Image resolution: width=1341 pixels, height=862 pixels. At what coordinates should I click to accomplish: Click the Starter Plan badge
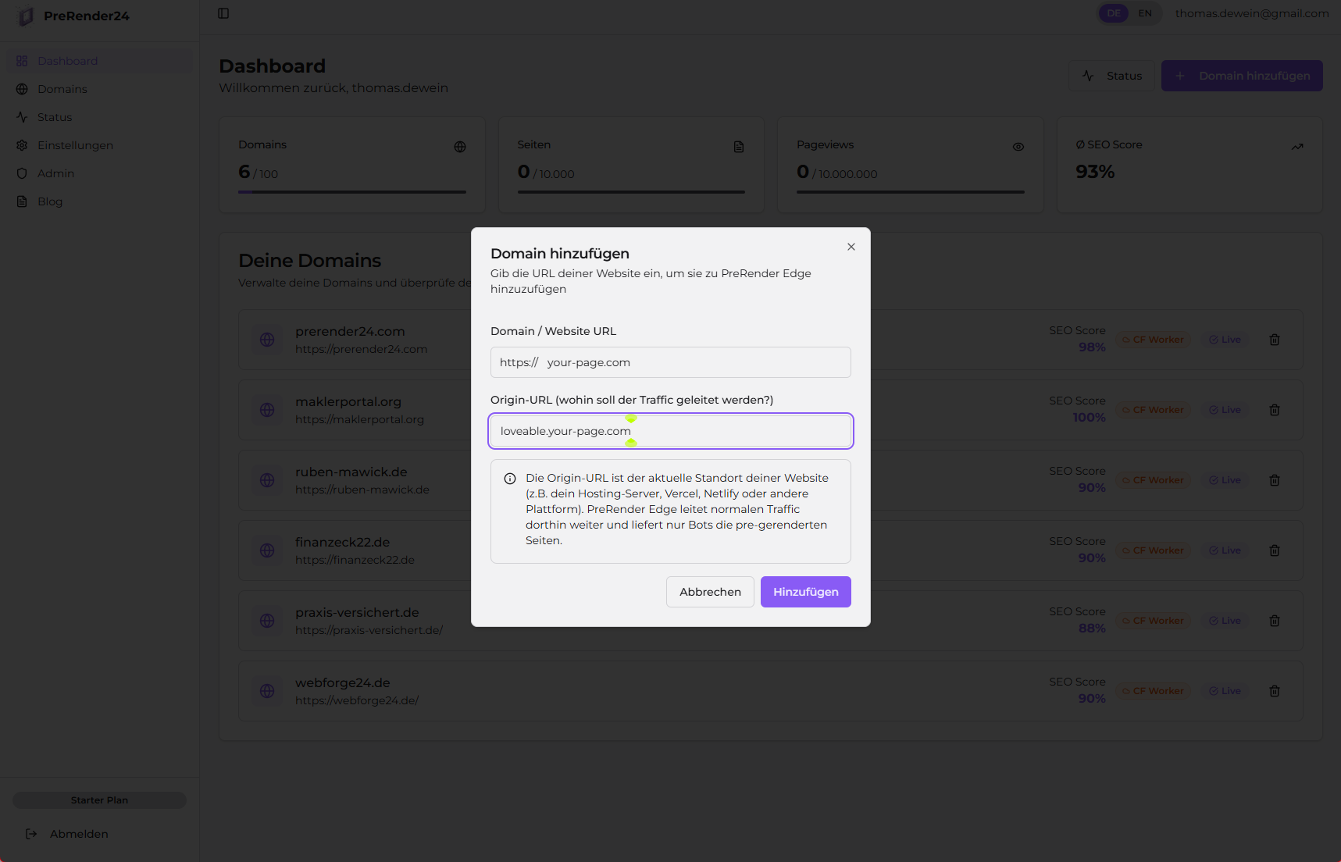(x=99, y=800)
